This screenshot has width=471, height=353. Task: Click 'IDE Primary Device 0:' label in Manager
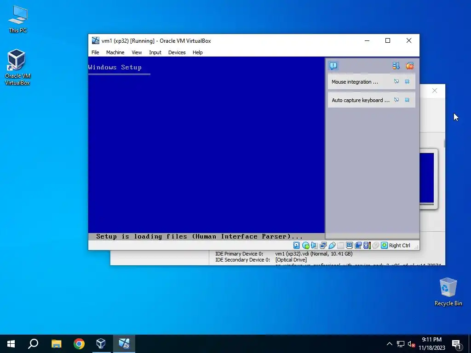(239, 254)
